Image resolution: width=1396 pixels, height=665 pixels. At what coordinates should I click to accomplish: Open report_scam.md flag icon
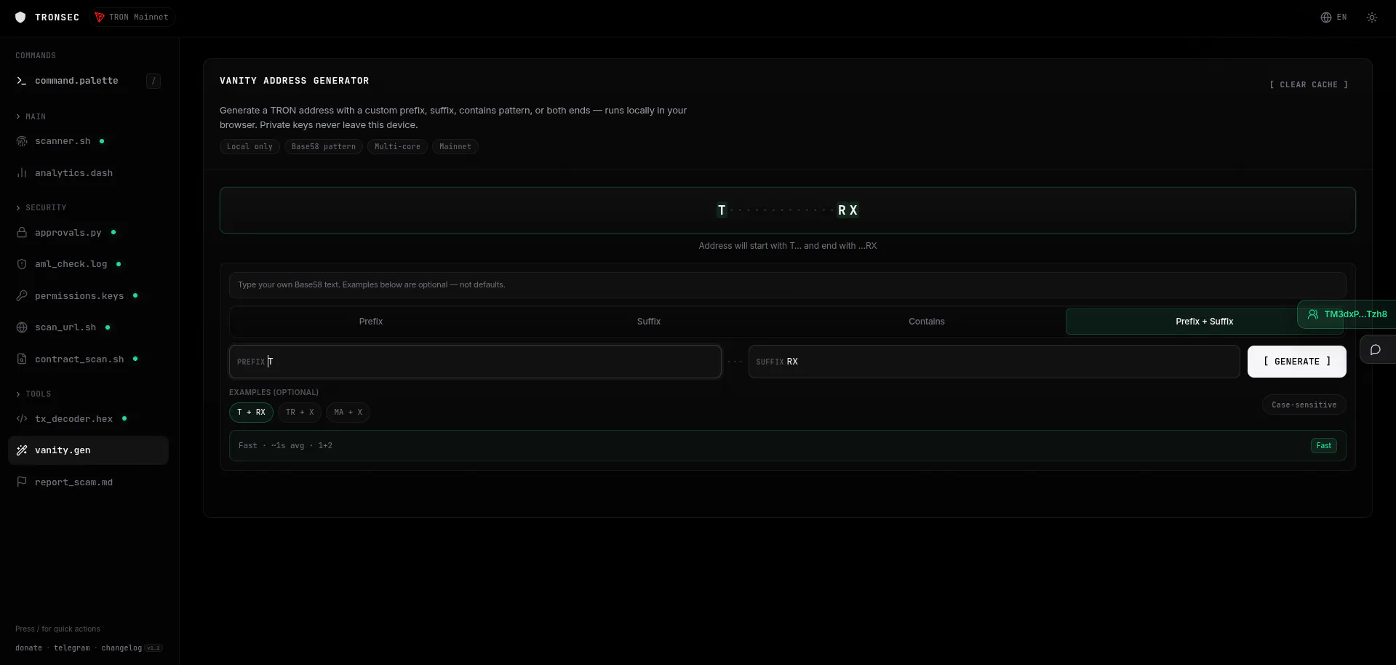[22, 482]
